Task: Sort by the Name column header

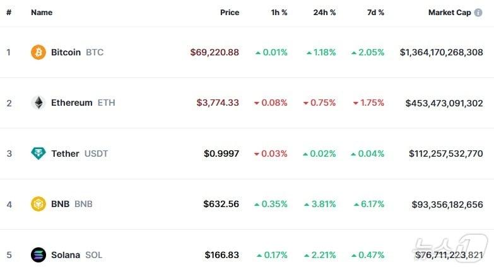Action: coord(42,13)
